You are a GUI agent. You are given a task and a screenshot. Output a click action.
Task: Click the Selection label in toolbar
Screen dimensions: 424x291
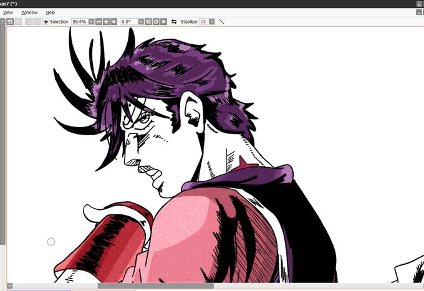pyautogui.click(x=59, y=22)
